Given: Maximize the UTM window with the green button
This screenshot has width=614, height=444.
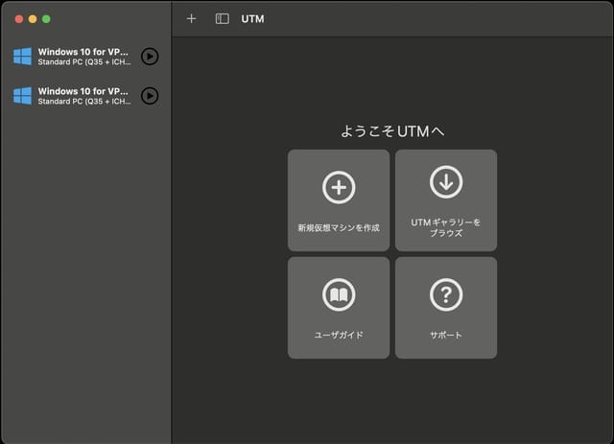Looking at the screenshot, I should pos(45,19).
